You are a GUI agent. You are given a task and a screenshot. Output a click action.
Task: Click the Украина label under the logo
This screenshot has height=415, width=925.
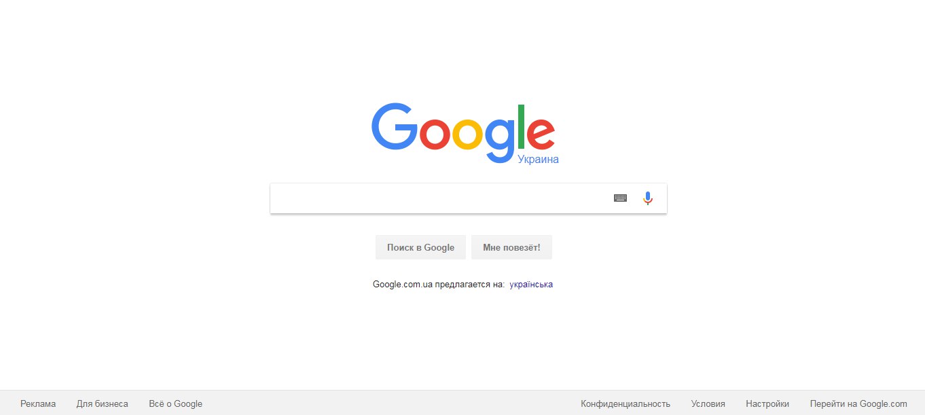pyautogui.click(x=538, y=159)
